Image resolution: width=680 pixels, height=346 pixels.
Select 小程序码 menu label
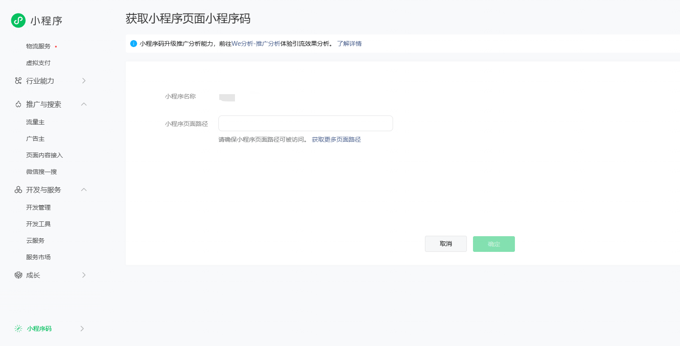click(x=39, y=329)
